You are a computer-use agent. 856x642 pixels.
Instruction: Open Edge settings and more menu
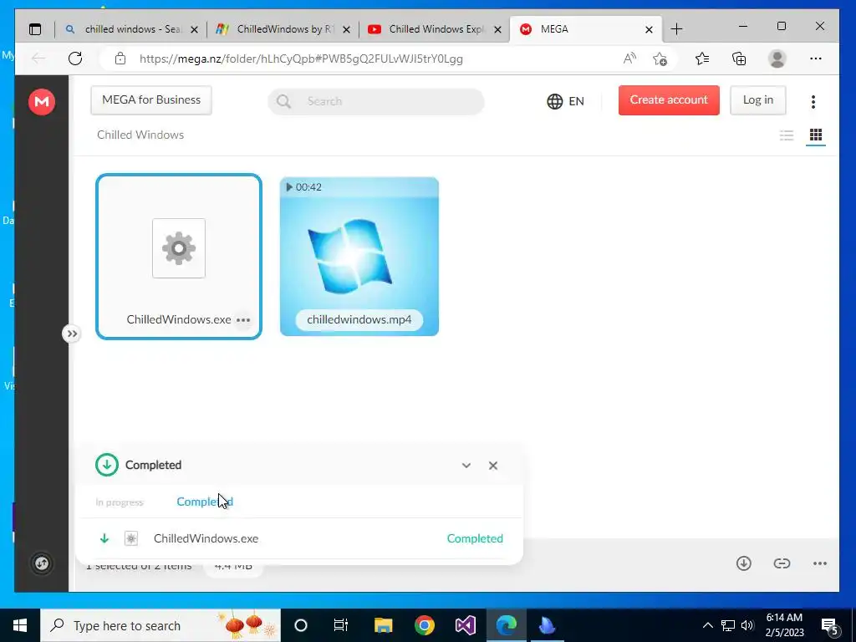pyautogui.click(x=816, y=59)
